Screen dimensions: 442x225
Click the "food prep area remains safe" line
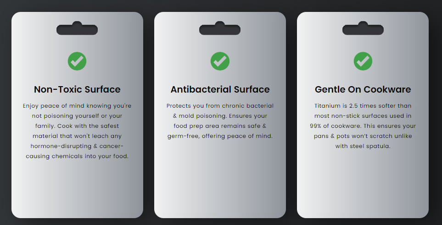coord(220,126)
